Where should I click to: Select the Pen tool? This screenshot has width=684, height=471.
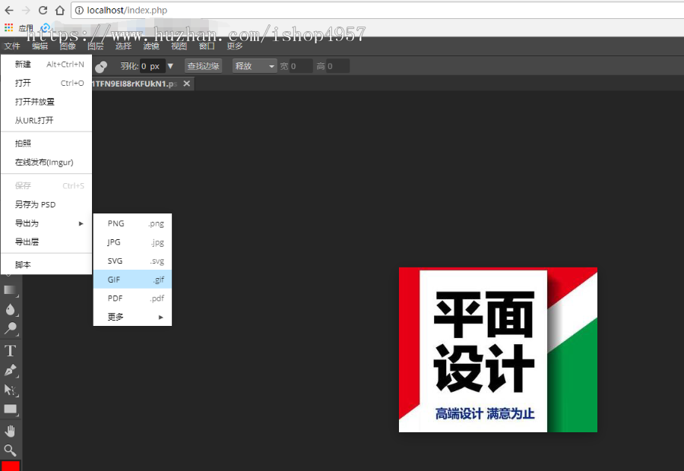click(10, 370)
